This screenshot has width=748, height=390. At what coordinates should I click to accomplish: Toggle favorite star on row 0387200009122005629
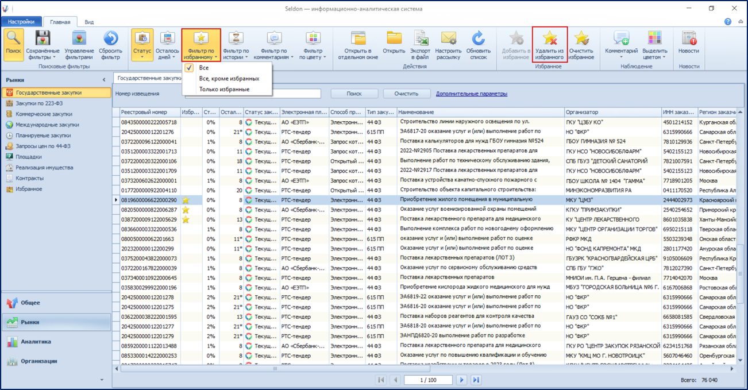[x=186, y=219]
